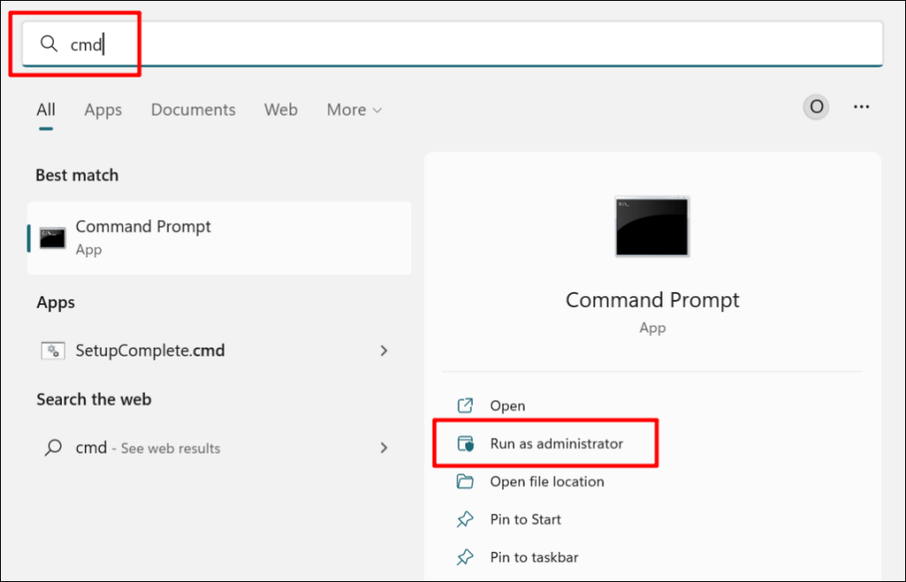Expand SetupComplete.cmd details with chevron arrow
Screen dimensions: 906x582
coord(383,351)
